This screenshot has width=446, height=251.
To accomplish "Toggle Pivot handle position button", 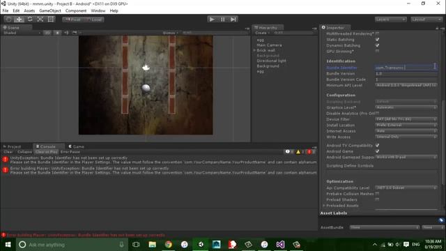I will pyautogui.click(x=72, y=20).
